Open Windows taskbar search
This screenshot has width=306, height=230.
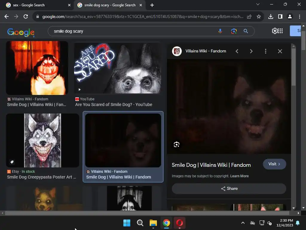pyautogui.click(x=140, y=223)
